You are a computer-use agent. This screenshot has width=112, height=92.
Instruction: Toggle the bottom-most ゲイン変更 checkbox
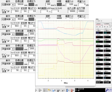(x=8, y=70)
